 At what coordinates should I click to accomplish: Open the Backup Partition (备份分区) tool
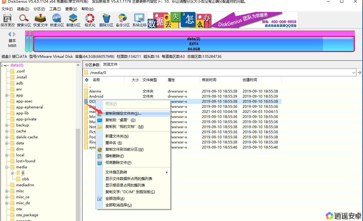point(123,20)
